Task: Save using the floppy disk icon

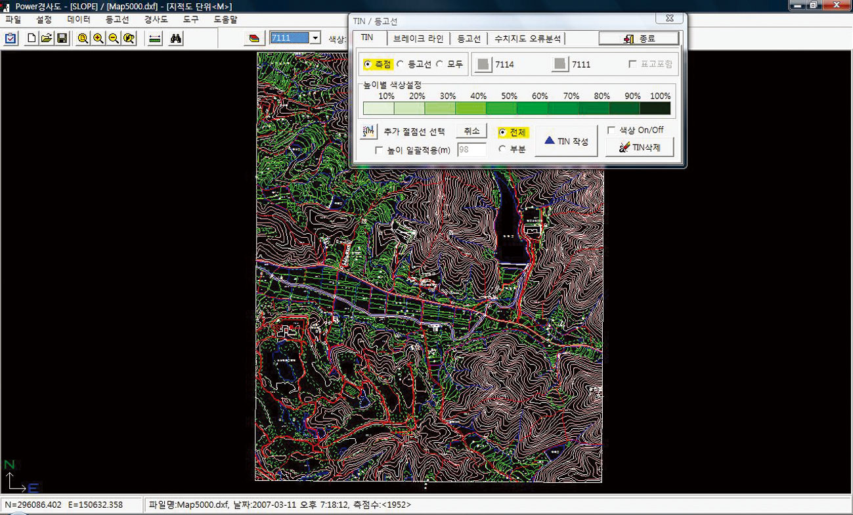Action: (x=62, y=38)
